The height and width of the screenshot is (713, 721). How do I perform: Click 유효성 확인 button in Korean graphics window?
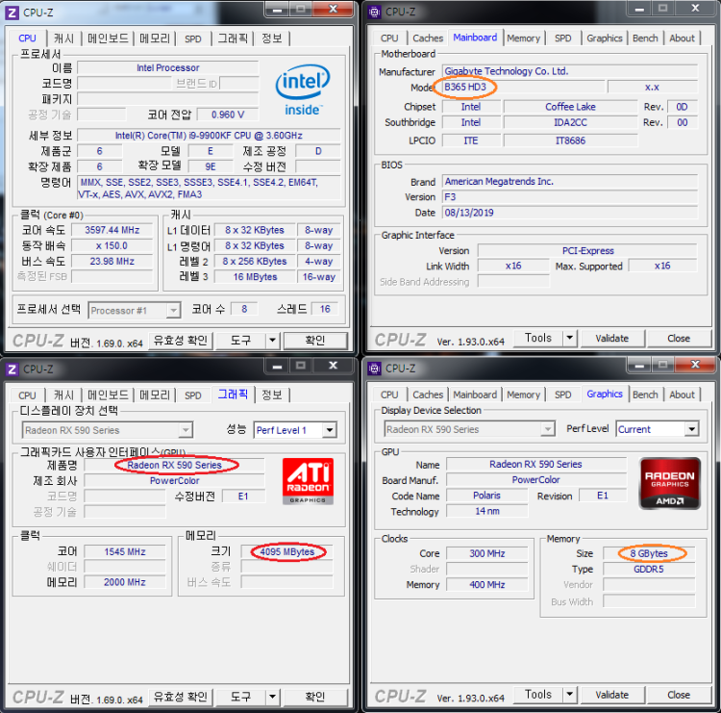(x=181, y=697)
